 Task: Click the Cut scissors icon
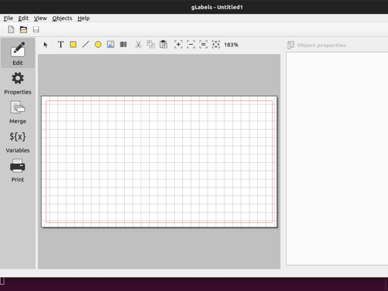tap(138, 44)
